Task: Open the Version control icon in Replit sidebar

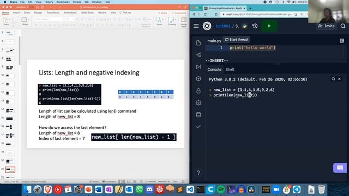Action: [x=198, y=54]
